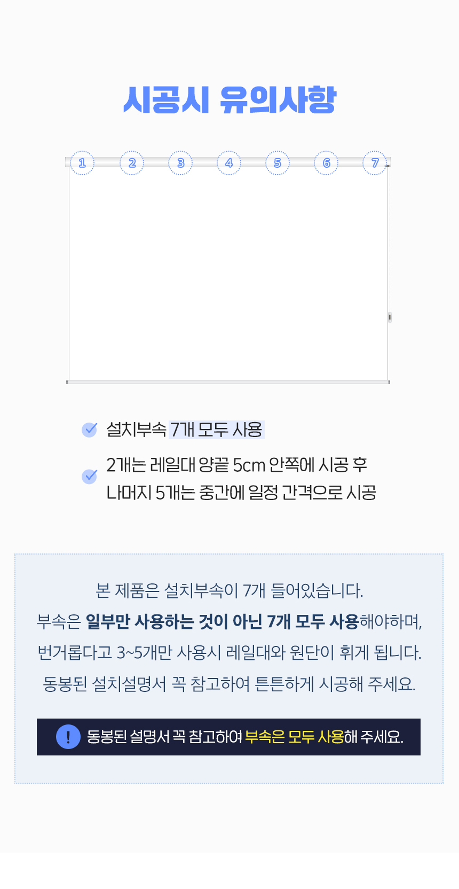Click bracket marker number 1
Image resolution: width=459 pixels, height=889 pixels.
tap(82, 163)
